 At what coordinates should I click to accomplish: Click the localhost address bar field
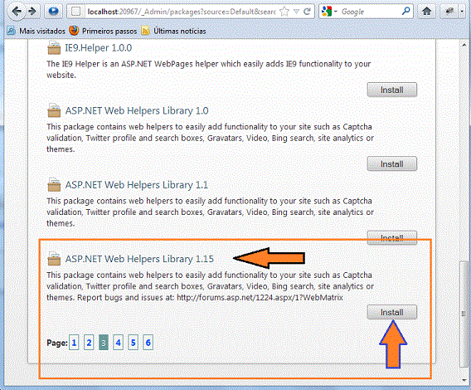(180, 12)
